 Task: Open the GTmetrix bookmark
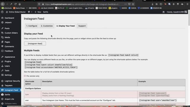pos(90,8)
